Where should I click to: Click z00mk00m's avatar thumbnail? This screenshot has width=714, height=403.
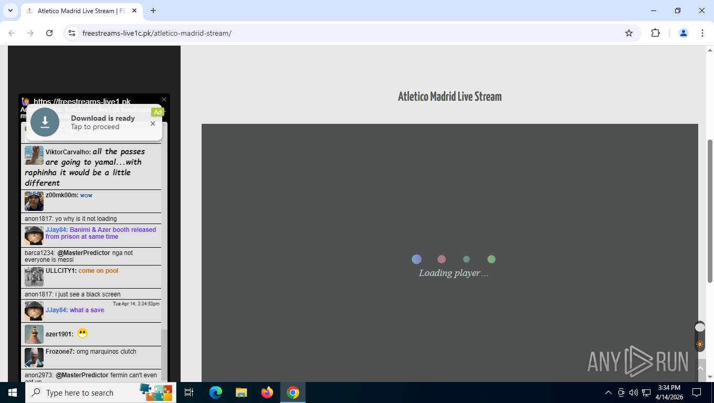[34, 201]
